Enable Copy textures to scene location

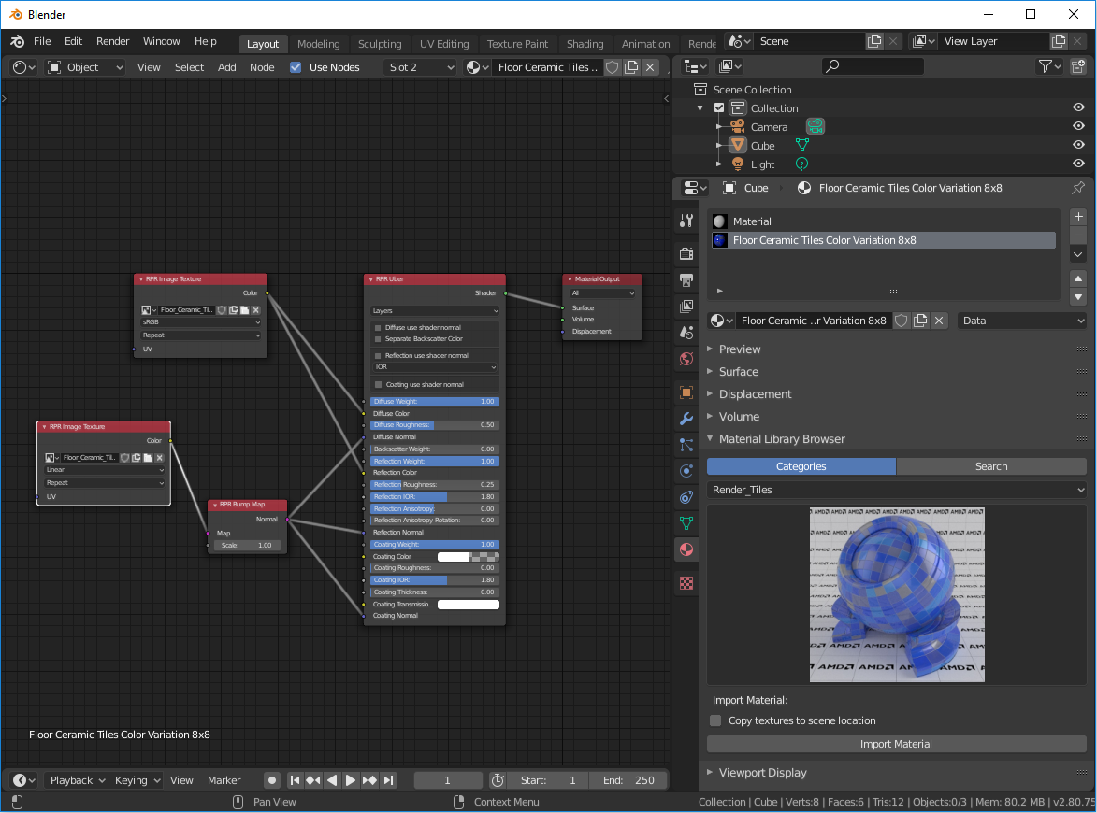(x=715, y=720)
